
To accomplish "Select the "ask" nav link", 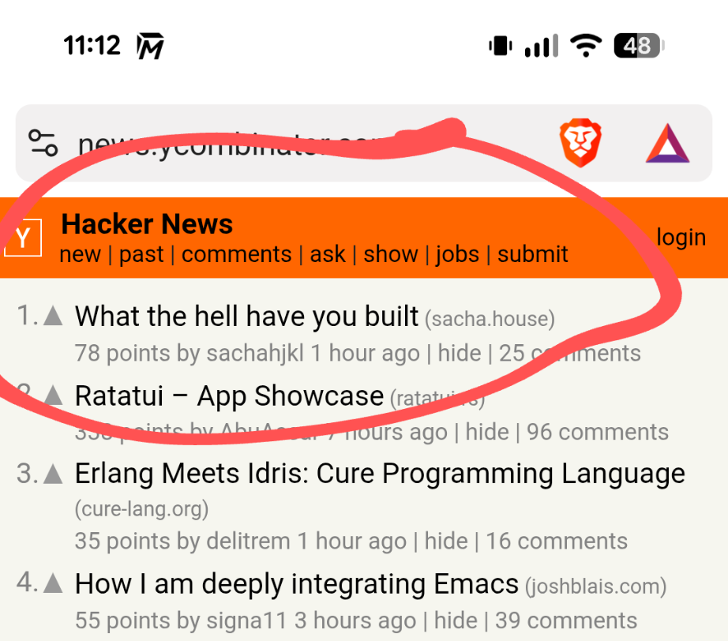I will pos(328,254).
